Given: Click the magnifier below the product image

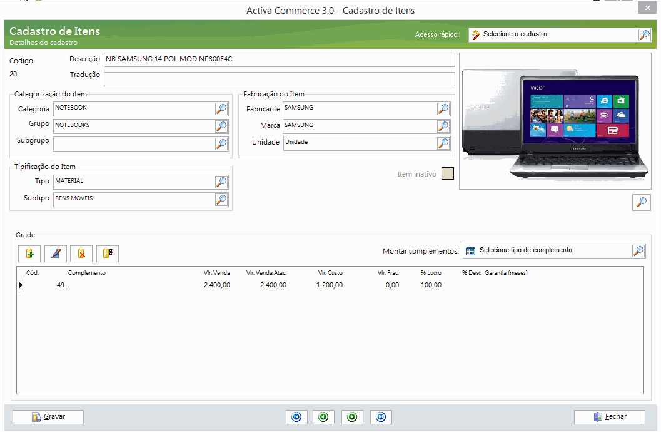Looking at the screenshot, I should coord(642,202).
